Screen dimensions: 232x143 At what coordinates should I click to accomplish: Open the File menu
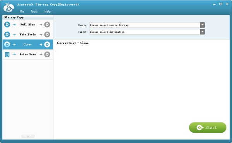22,12
